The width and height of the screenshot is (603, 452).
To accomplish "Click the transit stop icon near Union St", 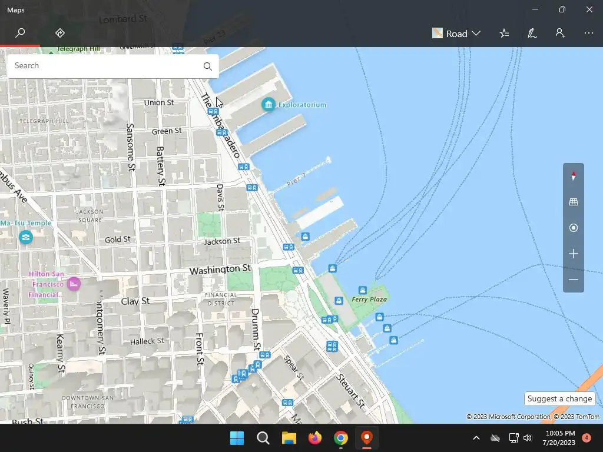I will coord(213,111).
